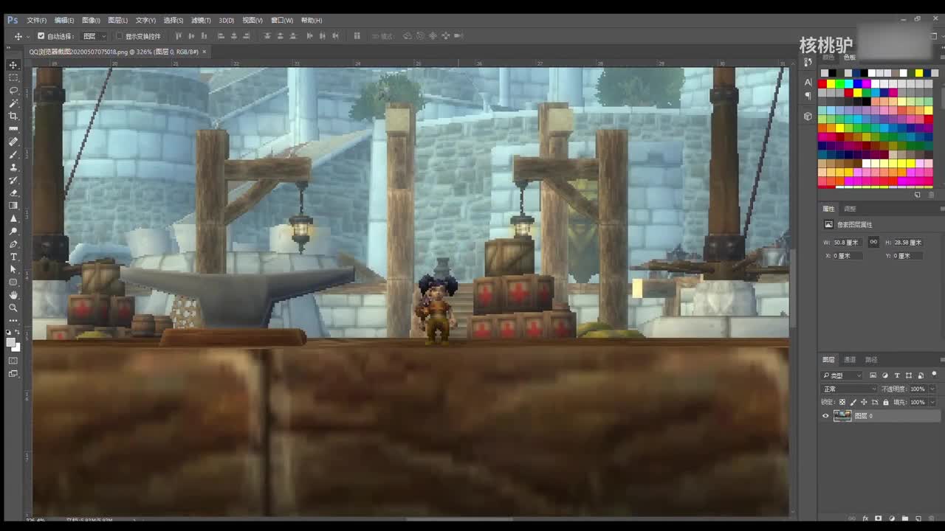The image size is (945, 531).
Task: Switch to the 通道 channels tab
Action: pos(850,360)
